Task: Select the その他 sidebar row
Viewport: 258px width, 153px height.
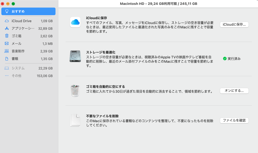Action: 28,76
